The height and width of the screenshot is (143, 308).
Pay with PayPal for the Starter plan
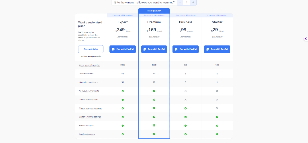(x=217, y=49)
